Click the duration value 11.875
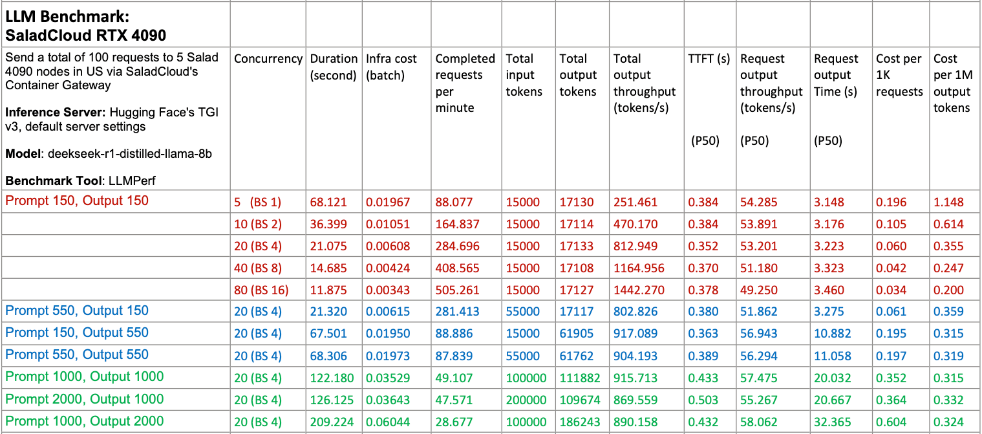This screenshot has height=434, width=982. (x=328, y=290)
